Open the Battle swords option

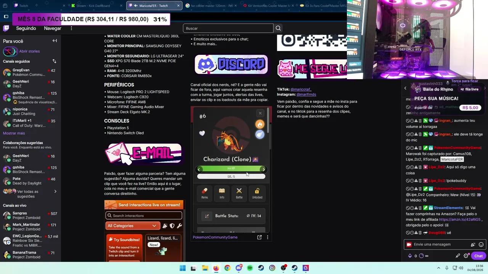point(239,193)
